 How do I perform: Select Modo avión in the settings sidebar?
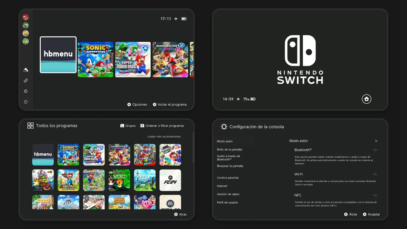pos(225,141)
